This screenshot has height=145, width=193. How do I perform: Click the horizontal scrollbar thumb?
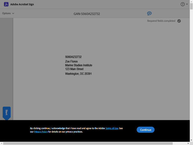click(x=88, y=143)
